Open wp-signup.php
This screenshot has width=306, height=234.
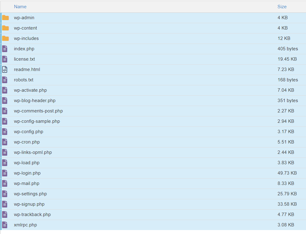click(x=29, y=204)
